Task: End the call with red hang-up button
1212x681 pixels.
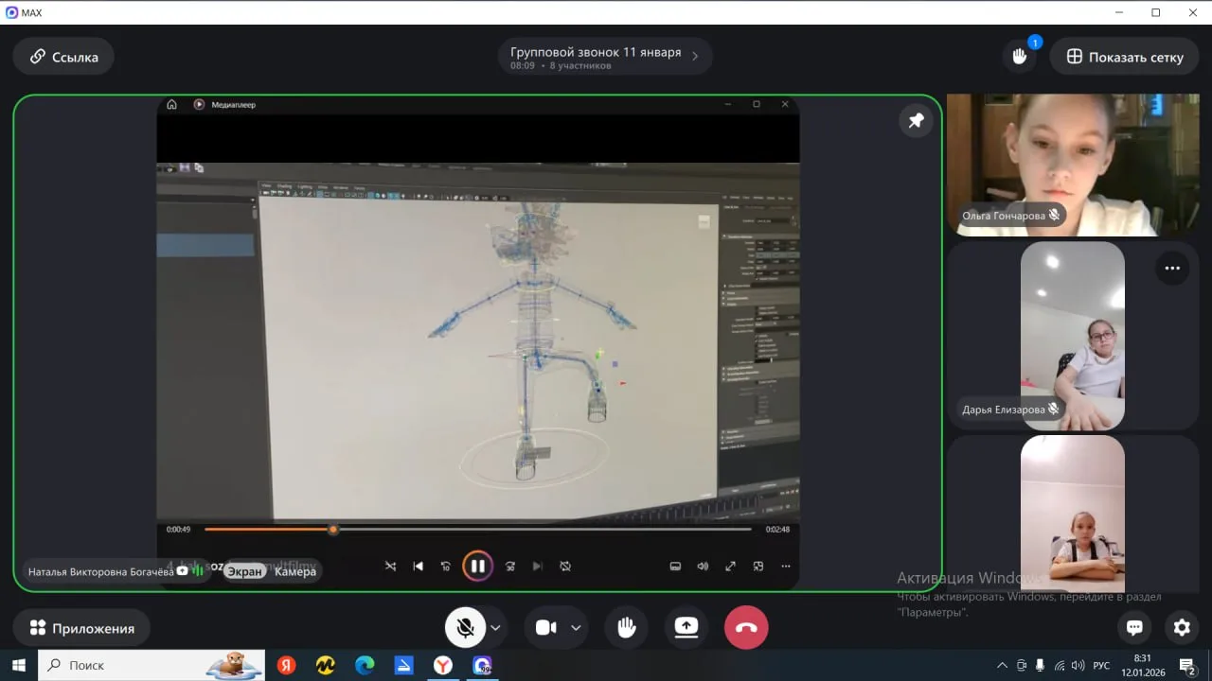Action: (x=746, y=628)
